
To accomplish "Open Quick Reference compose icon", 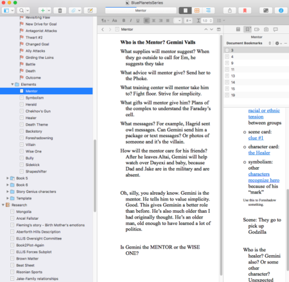I will pyautogui.click(x=90, y=10).
